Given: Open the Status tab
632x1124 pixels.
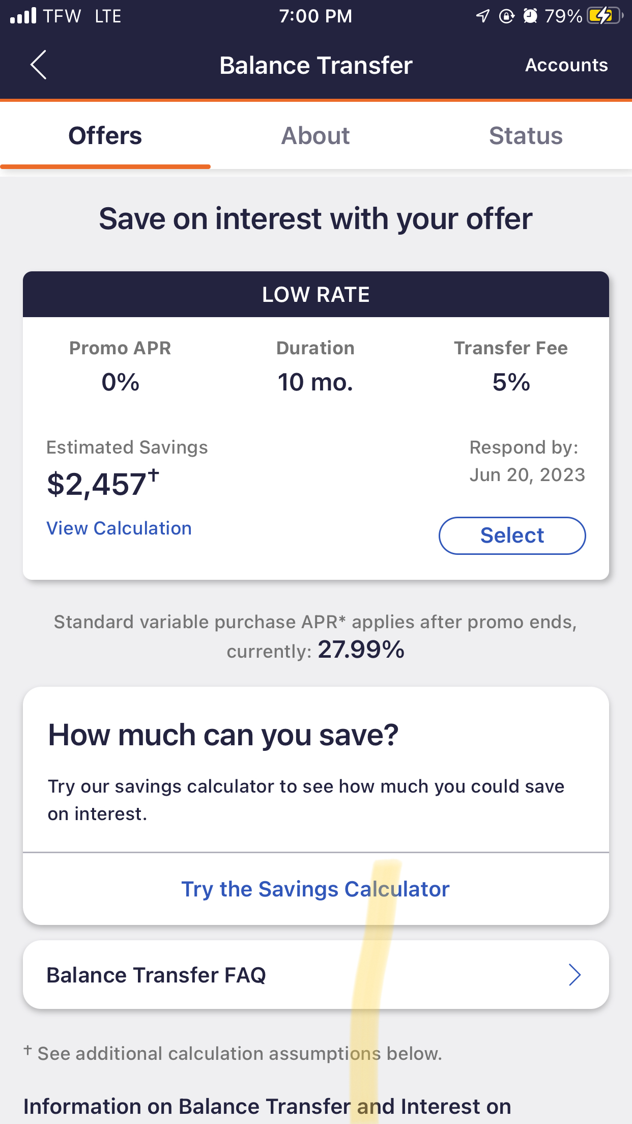Looking at the screenshot, I should [x=526, y=136].
